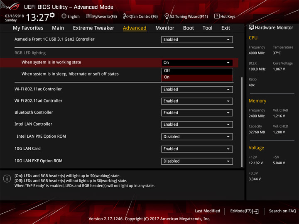Screen dimensions: 299x224
Task: Click the info icon beside help text
Action: pos(7,178)
